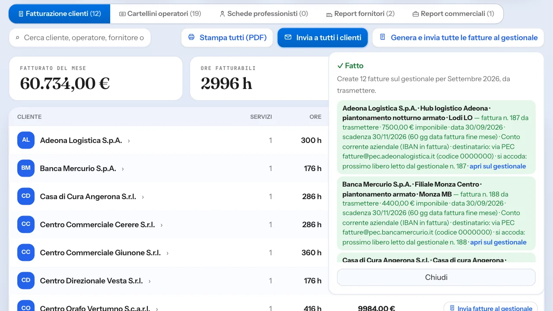553x311 pixels.
Task: Expand Adeona Logistica S.p.A. row chevron
Action: pos(129,141)
